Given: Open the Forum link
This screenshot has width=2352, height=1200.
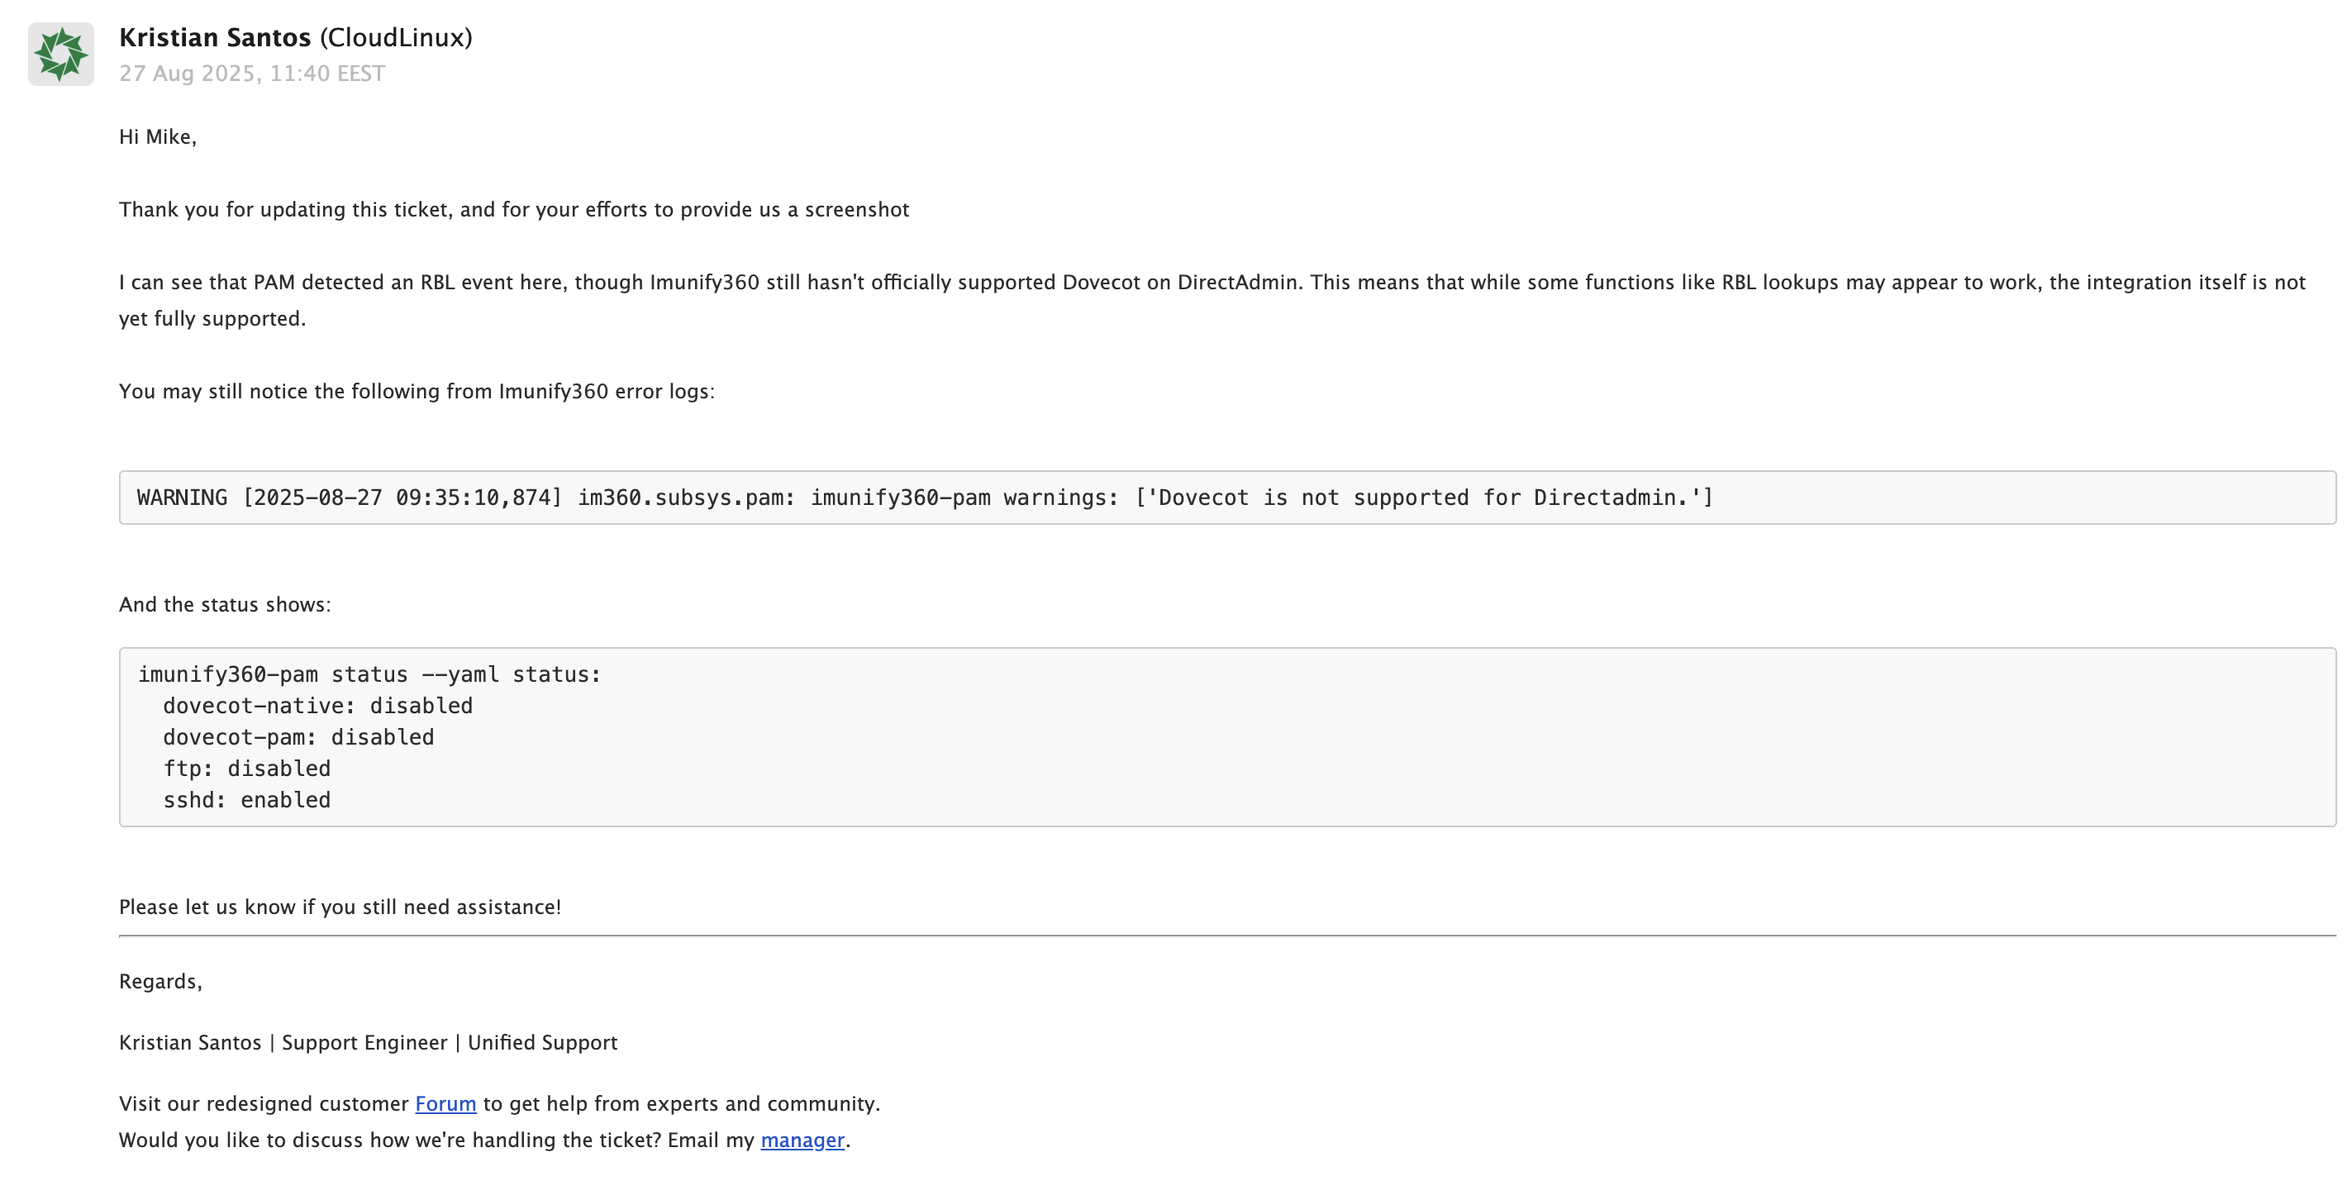Looking at the screenshot, I should click(445, 1103).
